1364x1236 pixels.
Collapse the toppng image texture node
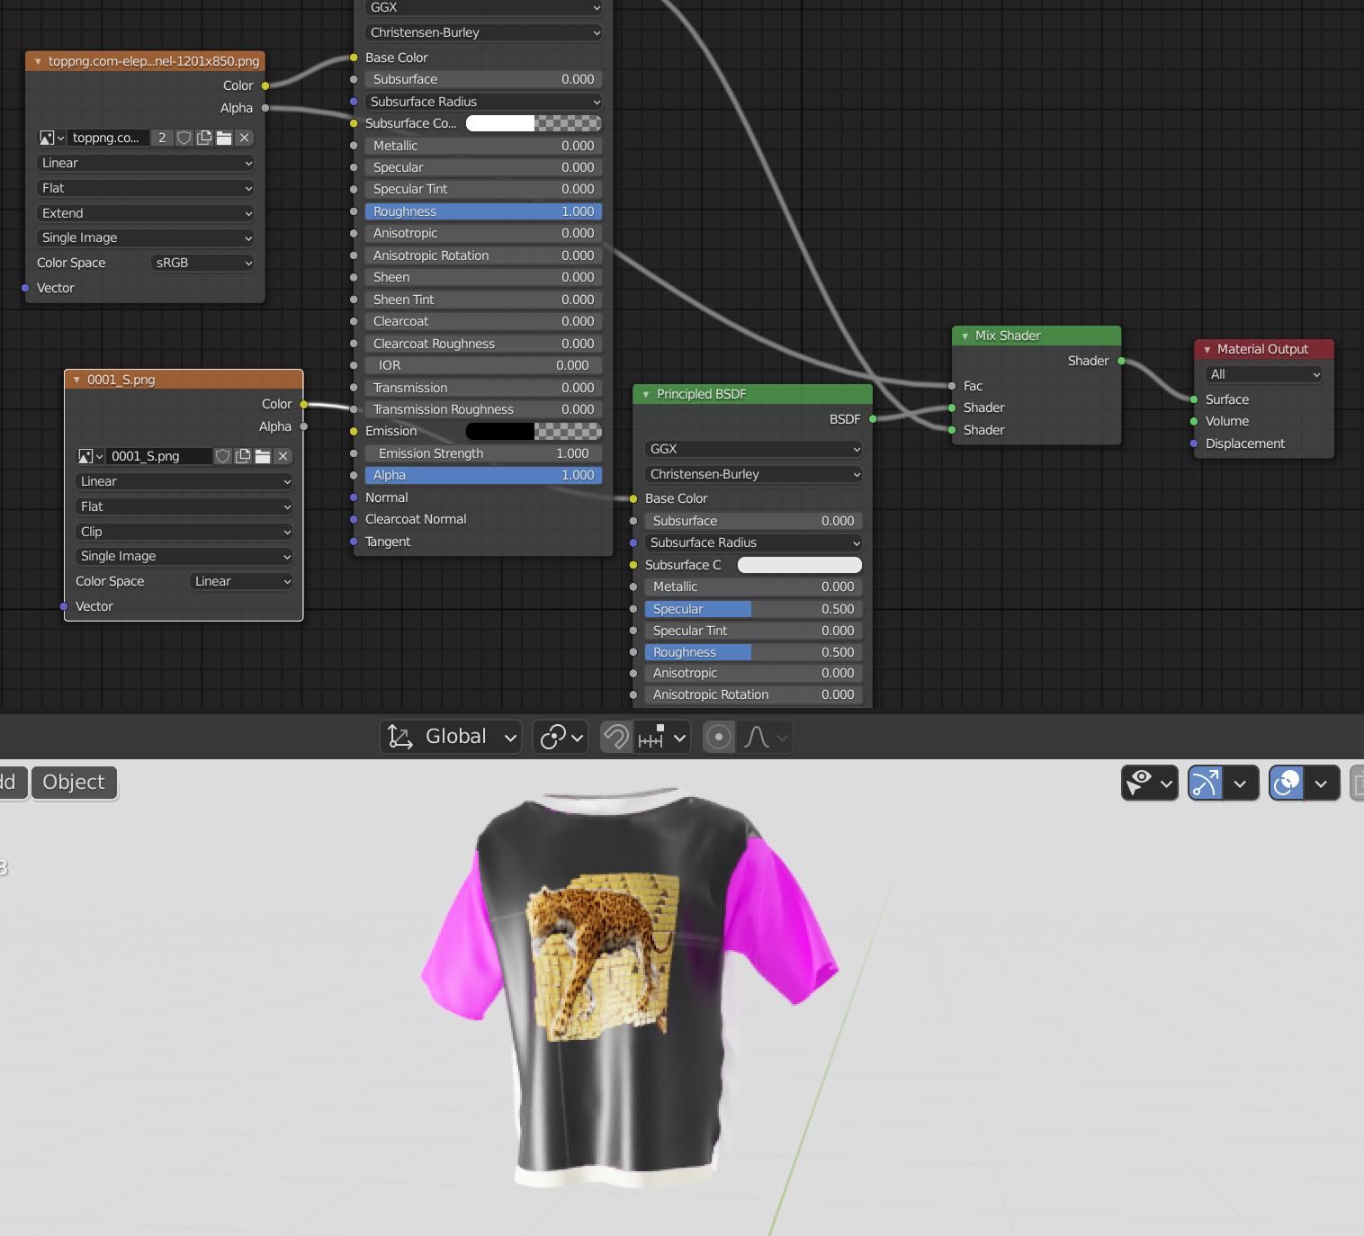(38, 62)
